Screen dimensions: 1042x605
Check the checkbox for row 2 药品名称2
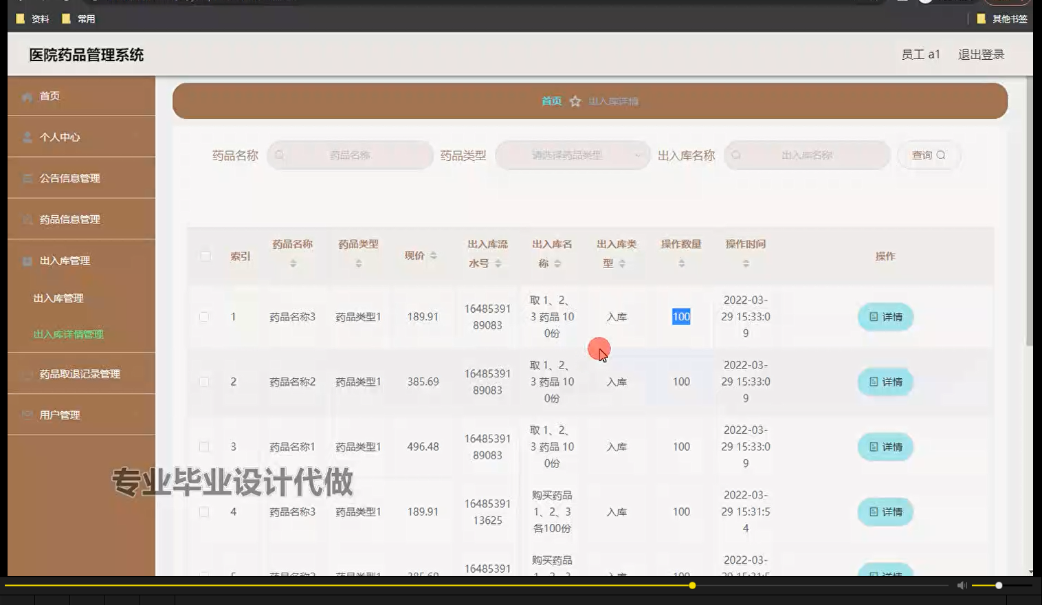click(204, 382)
